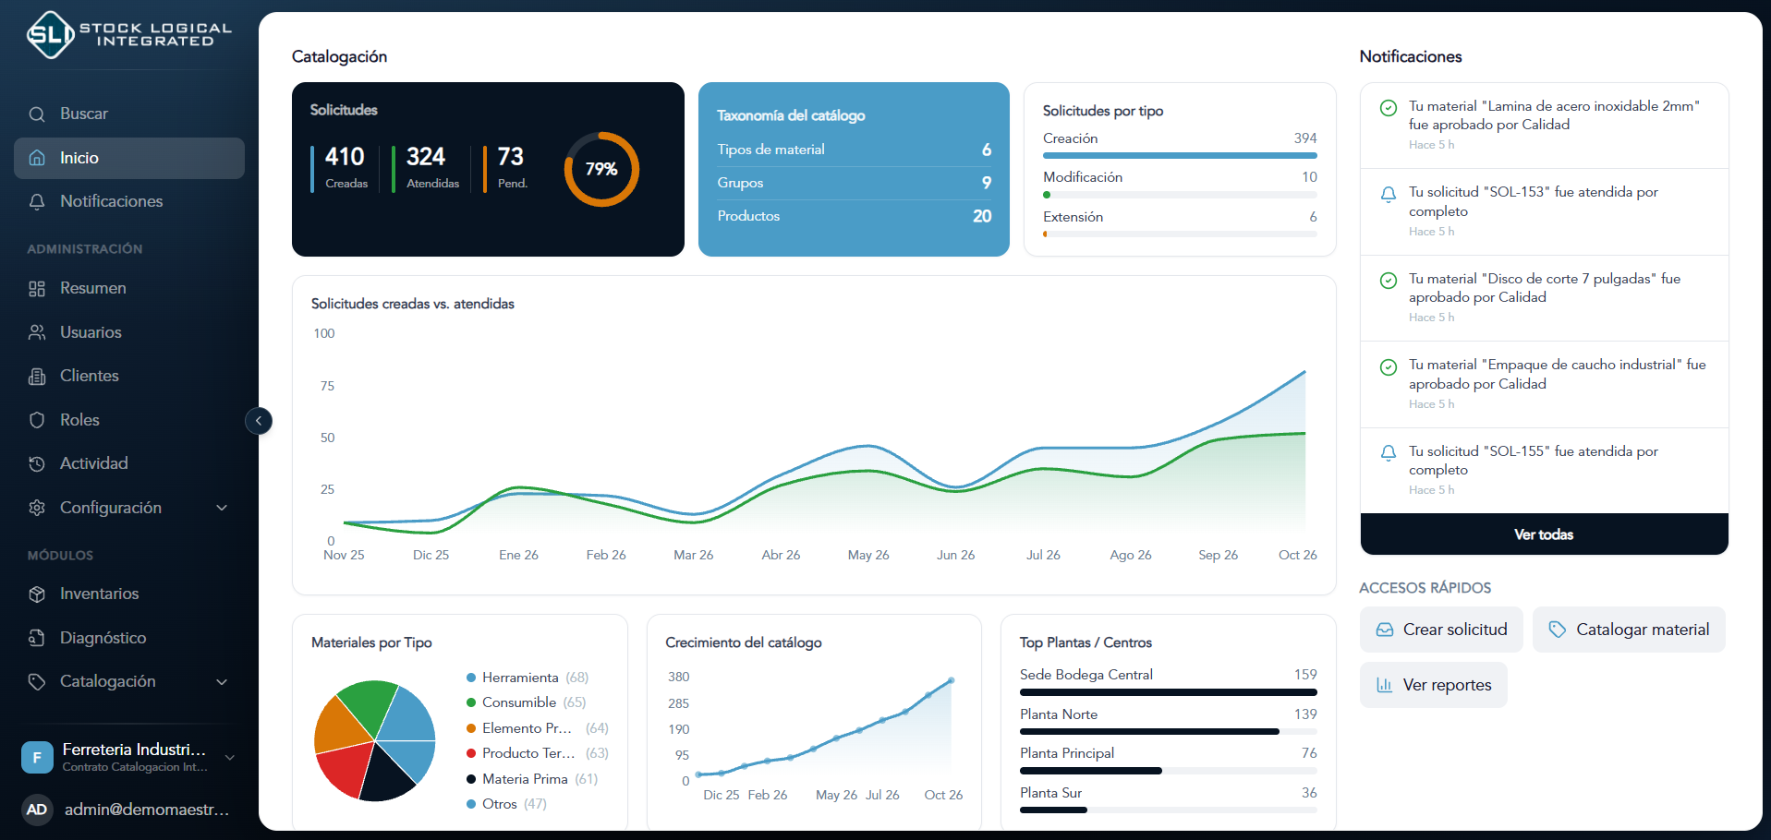Click check icon of Empaque de caucho notification
This screenshot has height=840, width=1771.
coord(1388,367)
